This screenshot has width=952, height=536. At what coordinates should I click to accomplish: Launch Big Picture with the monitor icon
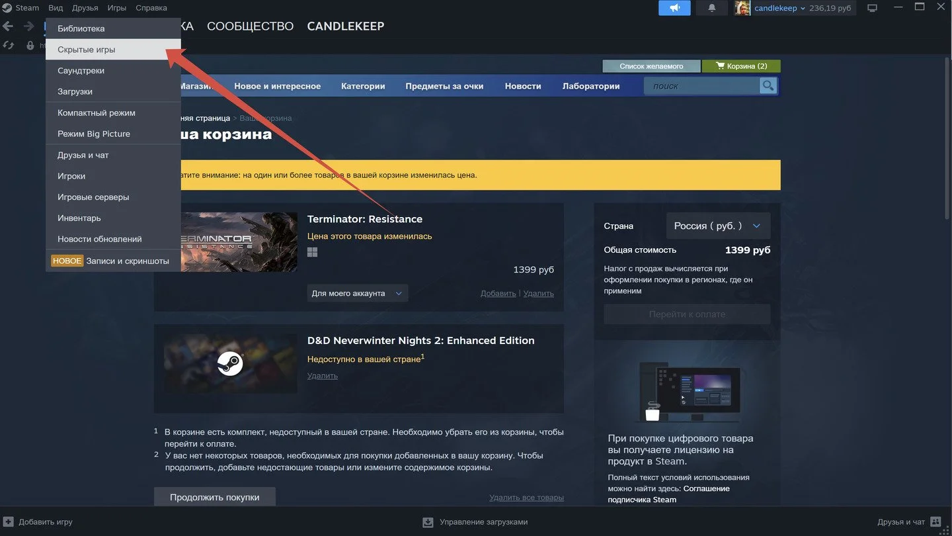[x=872, y=8]
